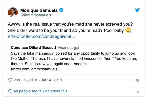Screen dimensions: 147x99
Task: Open twitter.com/candeegal/stat… link
Action: coord(48,36)
